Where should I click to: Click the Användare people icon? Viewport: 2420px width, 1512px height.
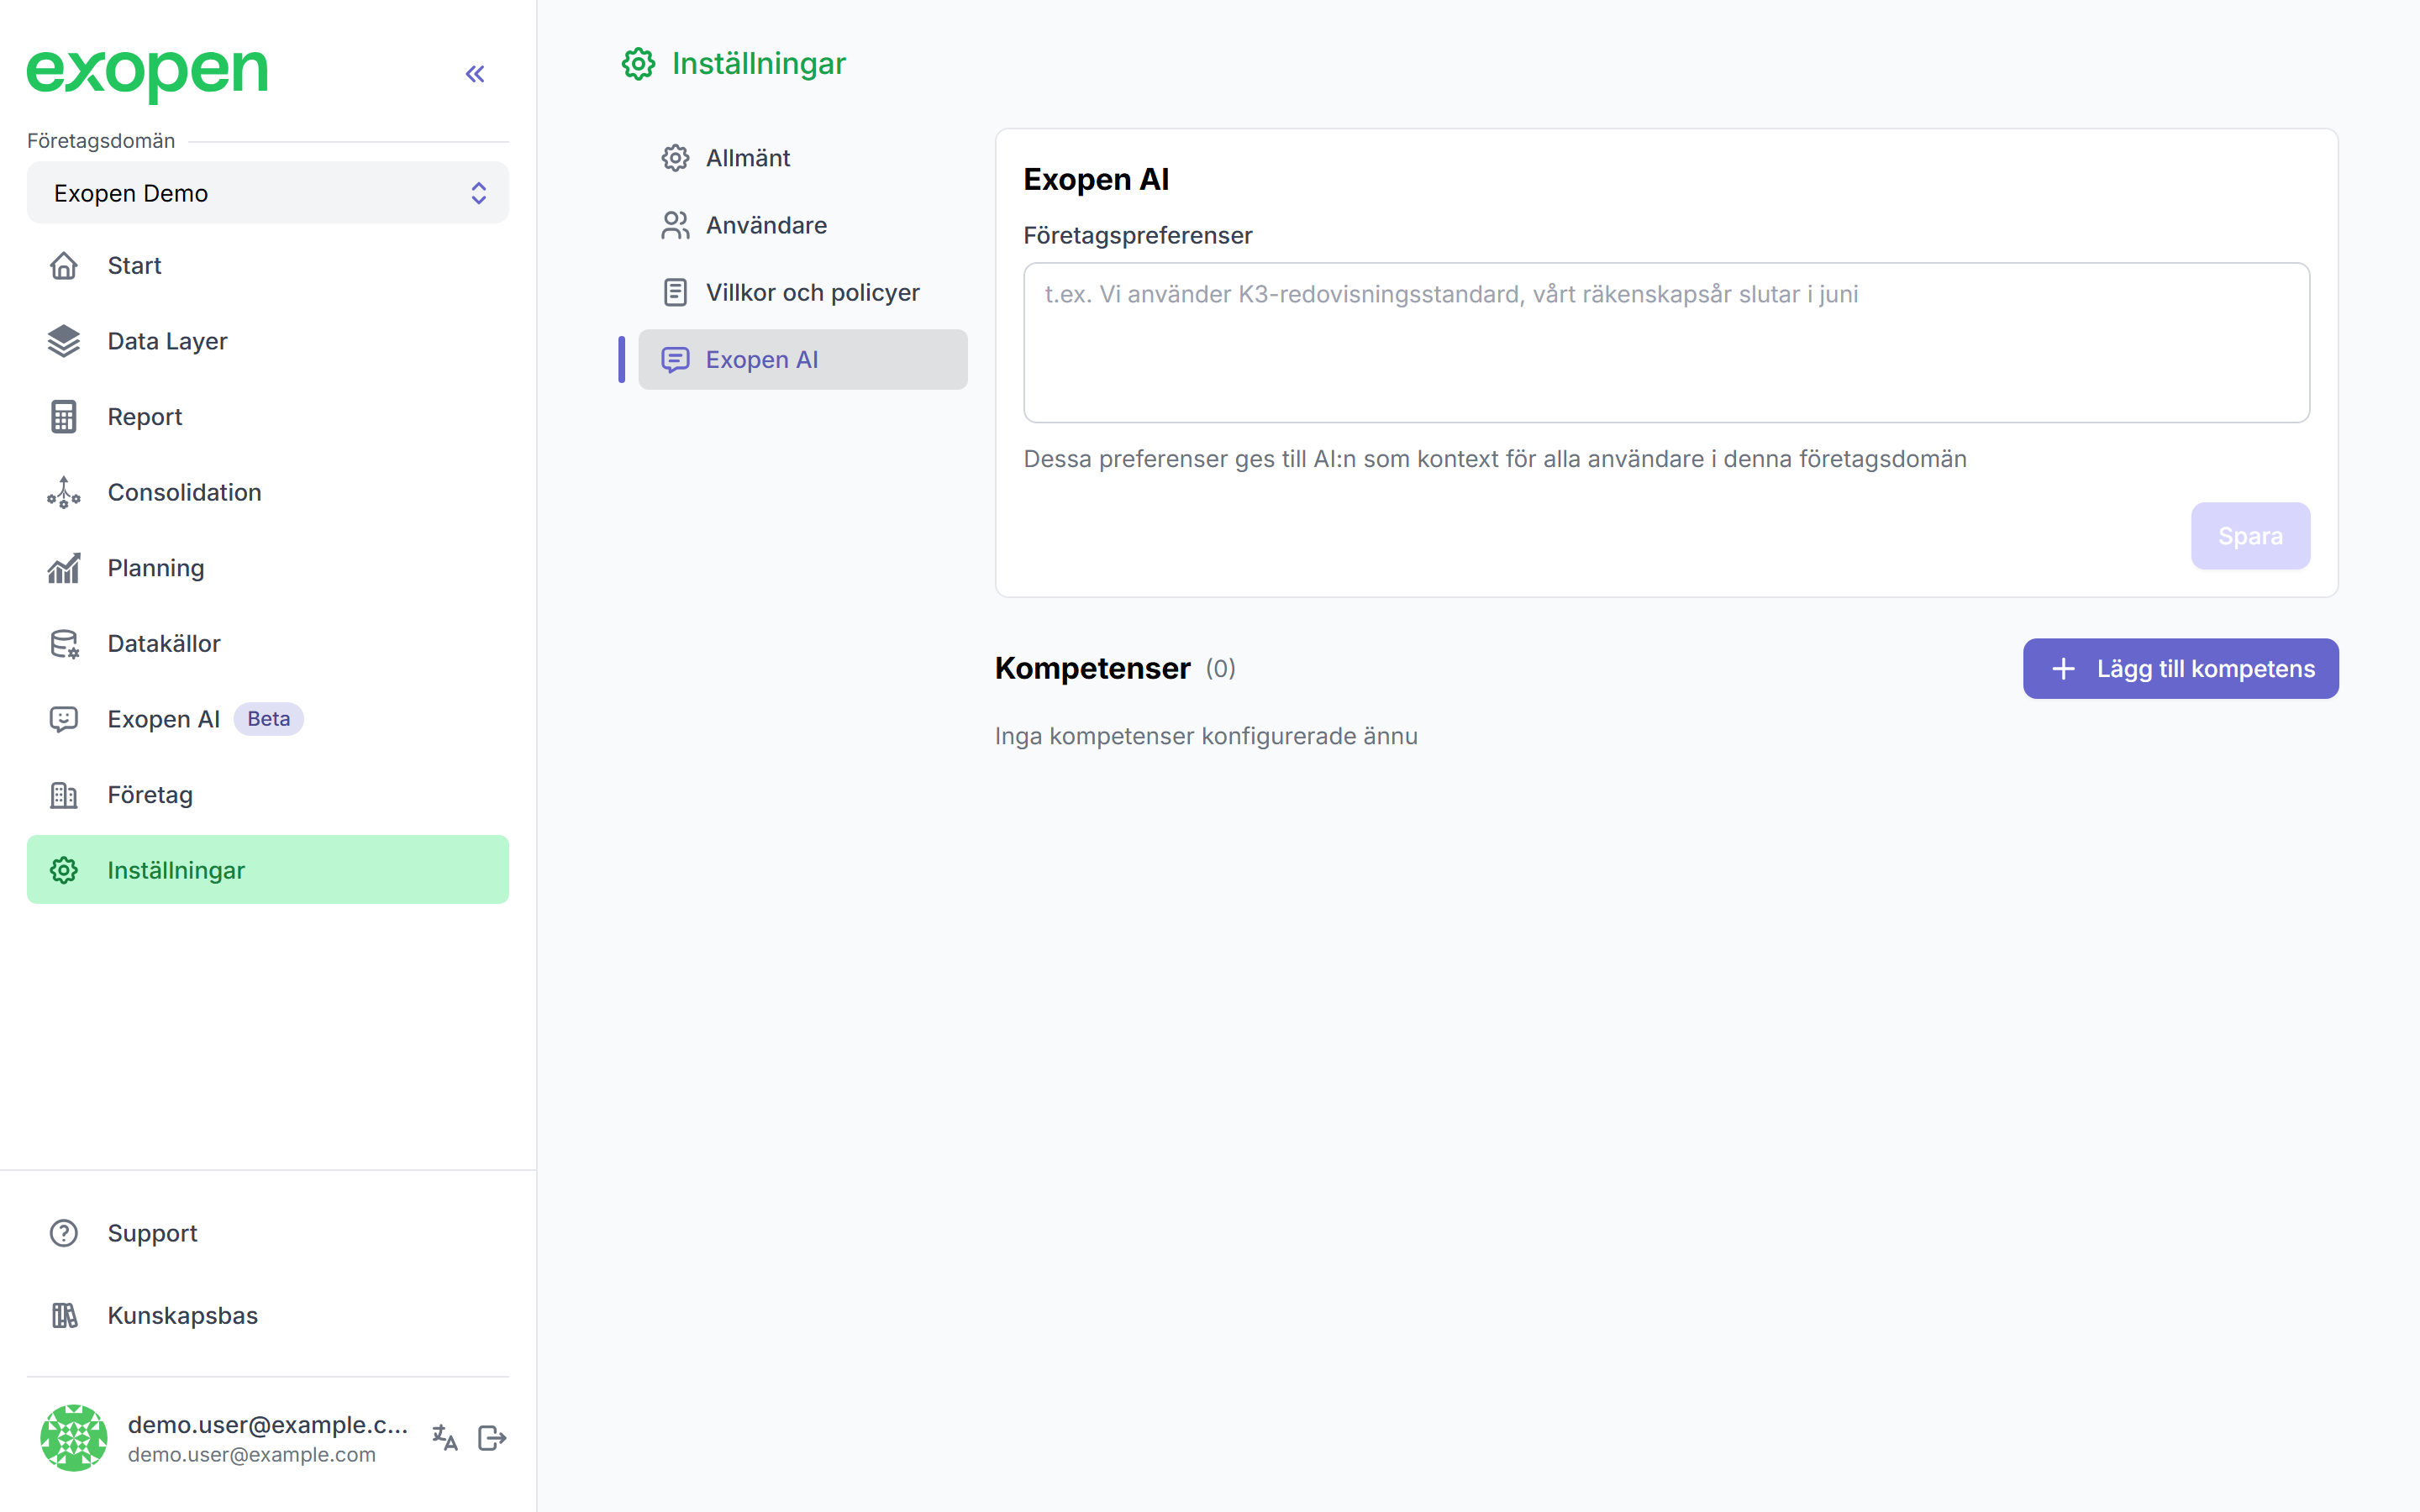(675, 225)
